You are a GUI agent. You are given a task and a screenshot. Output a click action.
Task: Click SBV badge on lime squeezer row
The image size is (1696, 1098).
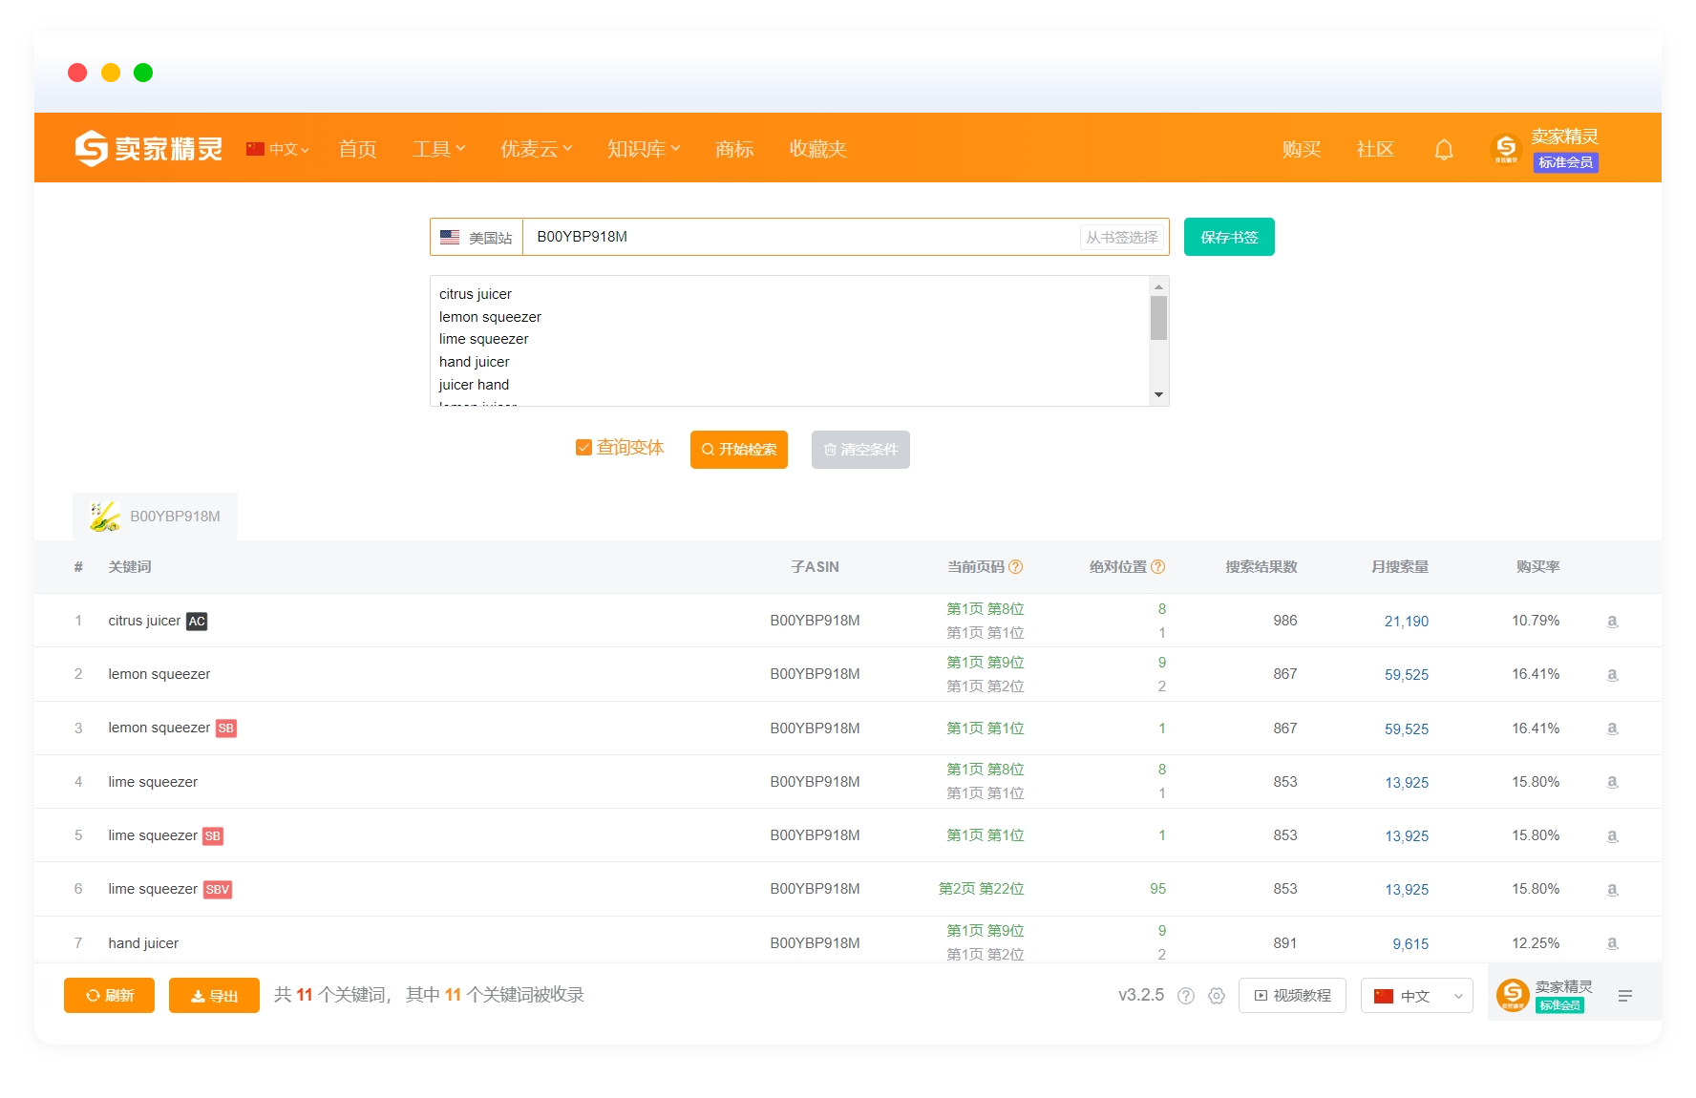tap(218, 889)
